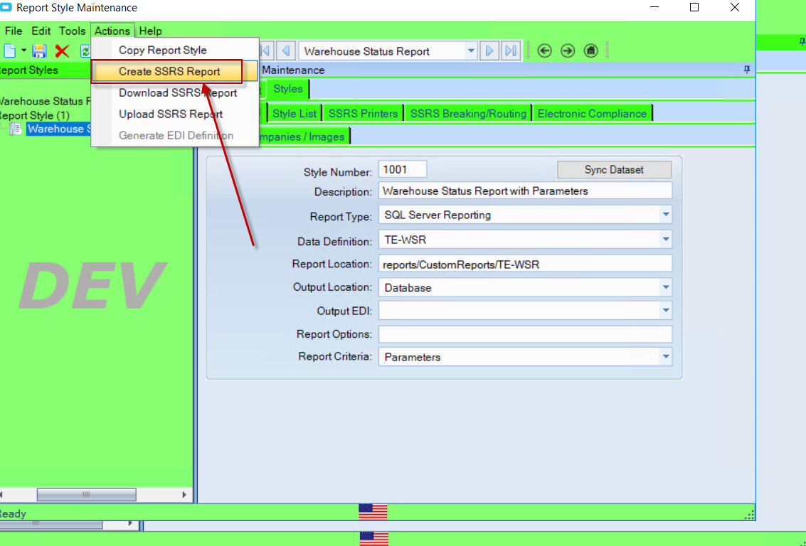Click the circular Home icon

coord(591,51)
